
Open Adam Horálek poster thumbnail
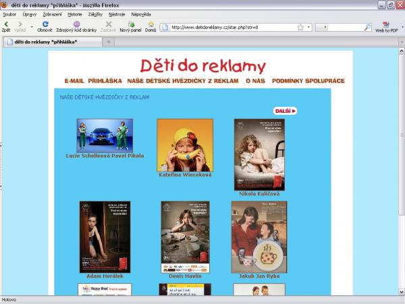[105, 237]
